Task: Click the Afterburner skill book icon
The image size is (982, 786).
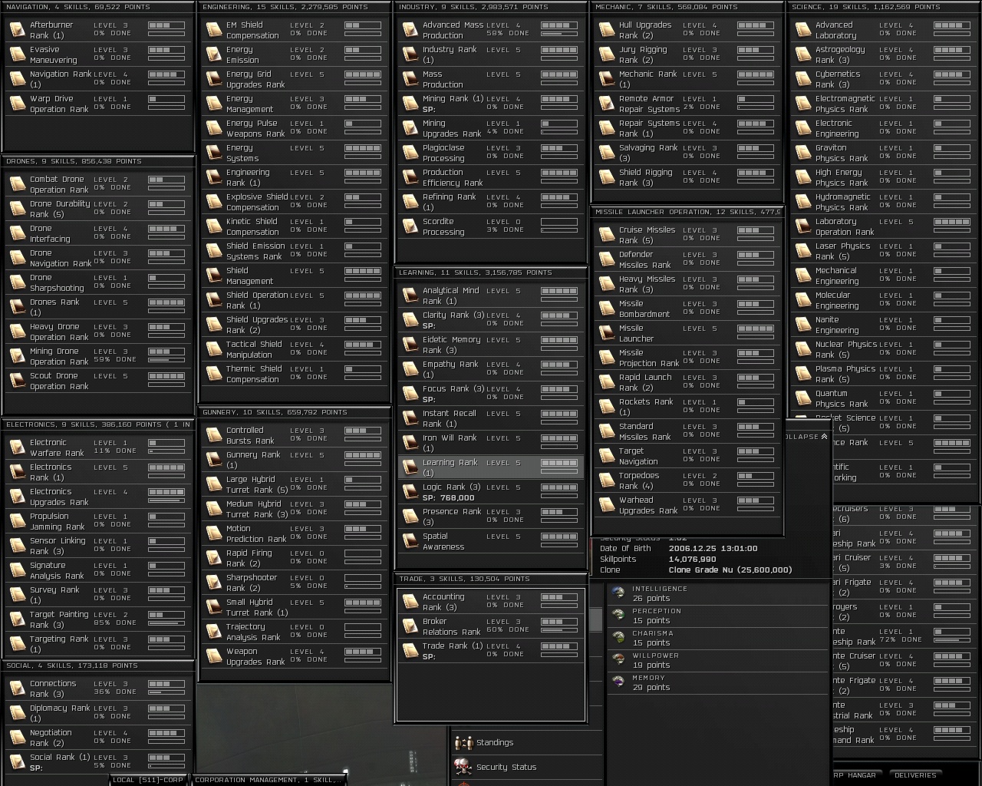Action: [x=18, y=30]
